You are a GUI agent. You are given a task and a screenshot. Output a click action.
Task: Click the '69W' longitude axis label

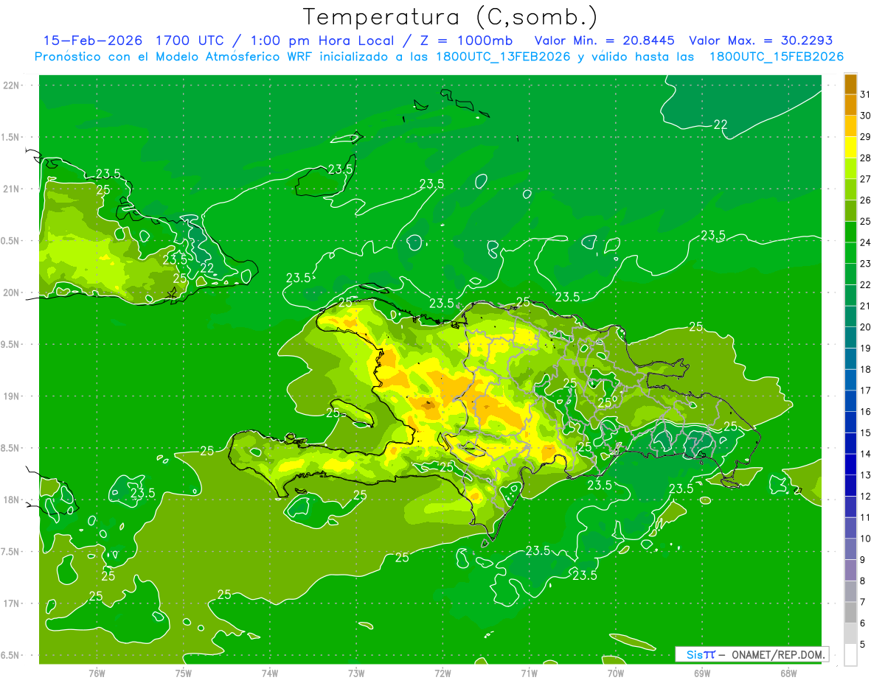(702, 673)
